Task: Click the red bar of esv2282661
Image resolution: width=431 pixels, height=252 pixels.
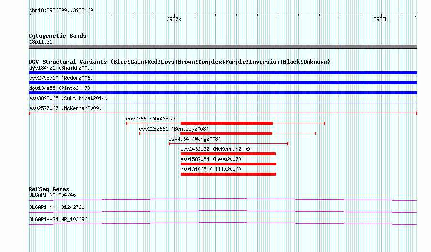Action: coord(226,133)
